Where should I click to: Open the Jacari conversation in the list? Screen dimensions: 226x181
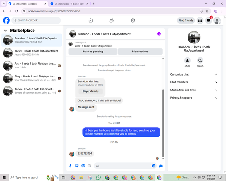tap(32, 52)
